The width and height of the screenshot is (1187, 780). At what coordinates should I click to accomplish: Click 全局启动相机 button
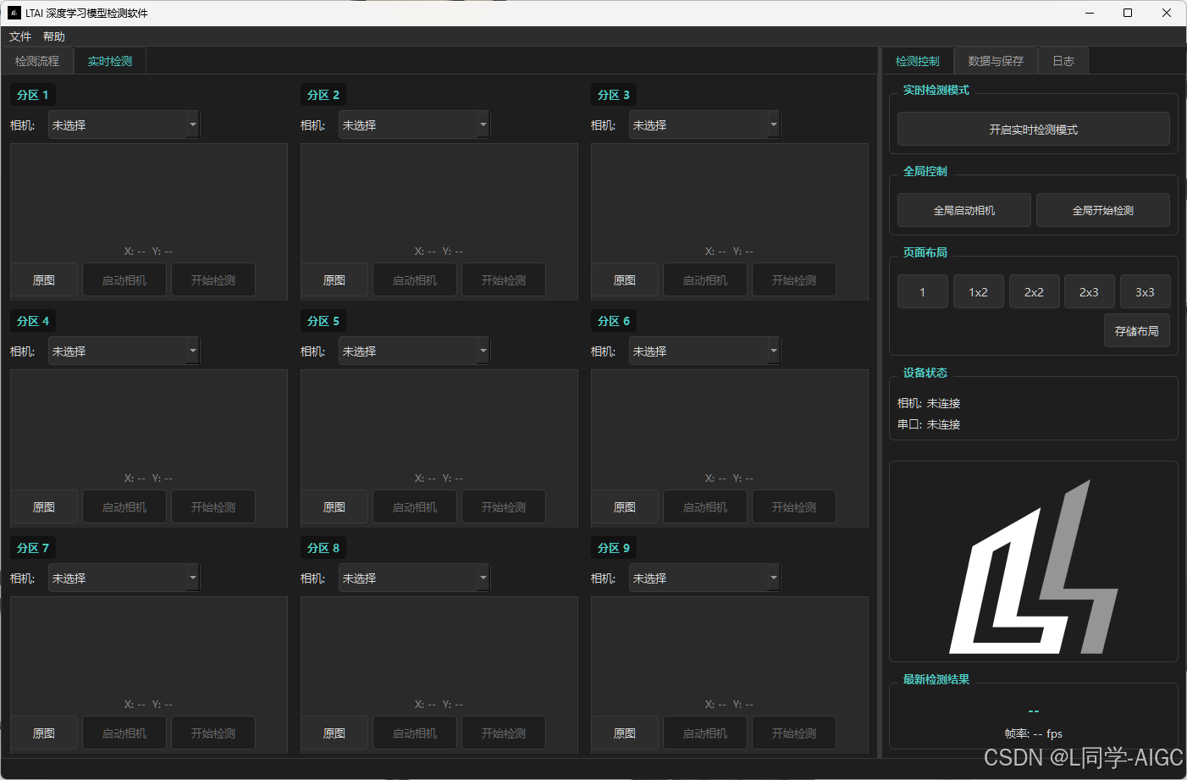pyautogui.click(x=964, y=211)
